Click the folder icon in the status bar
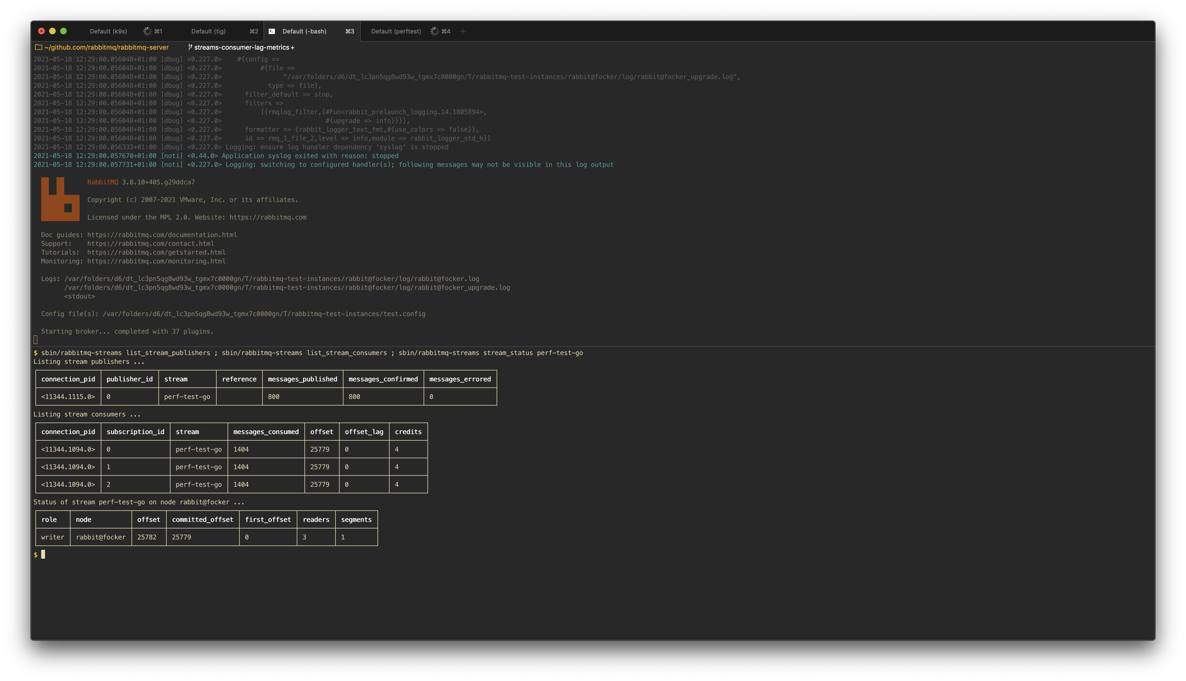The image size is (1186, 681). [38, 47]
